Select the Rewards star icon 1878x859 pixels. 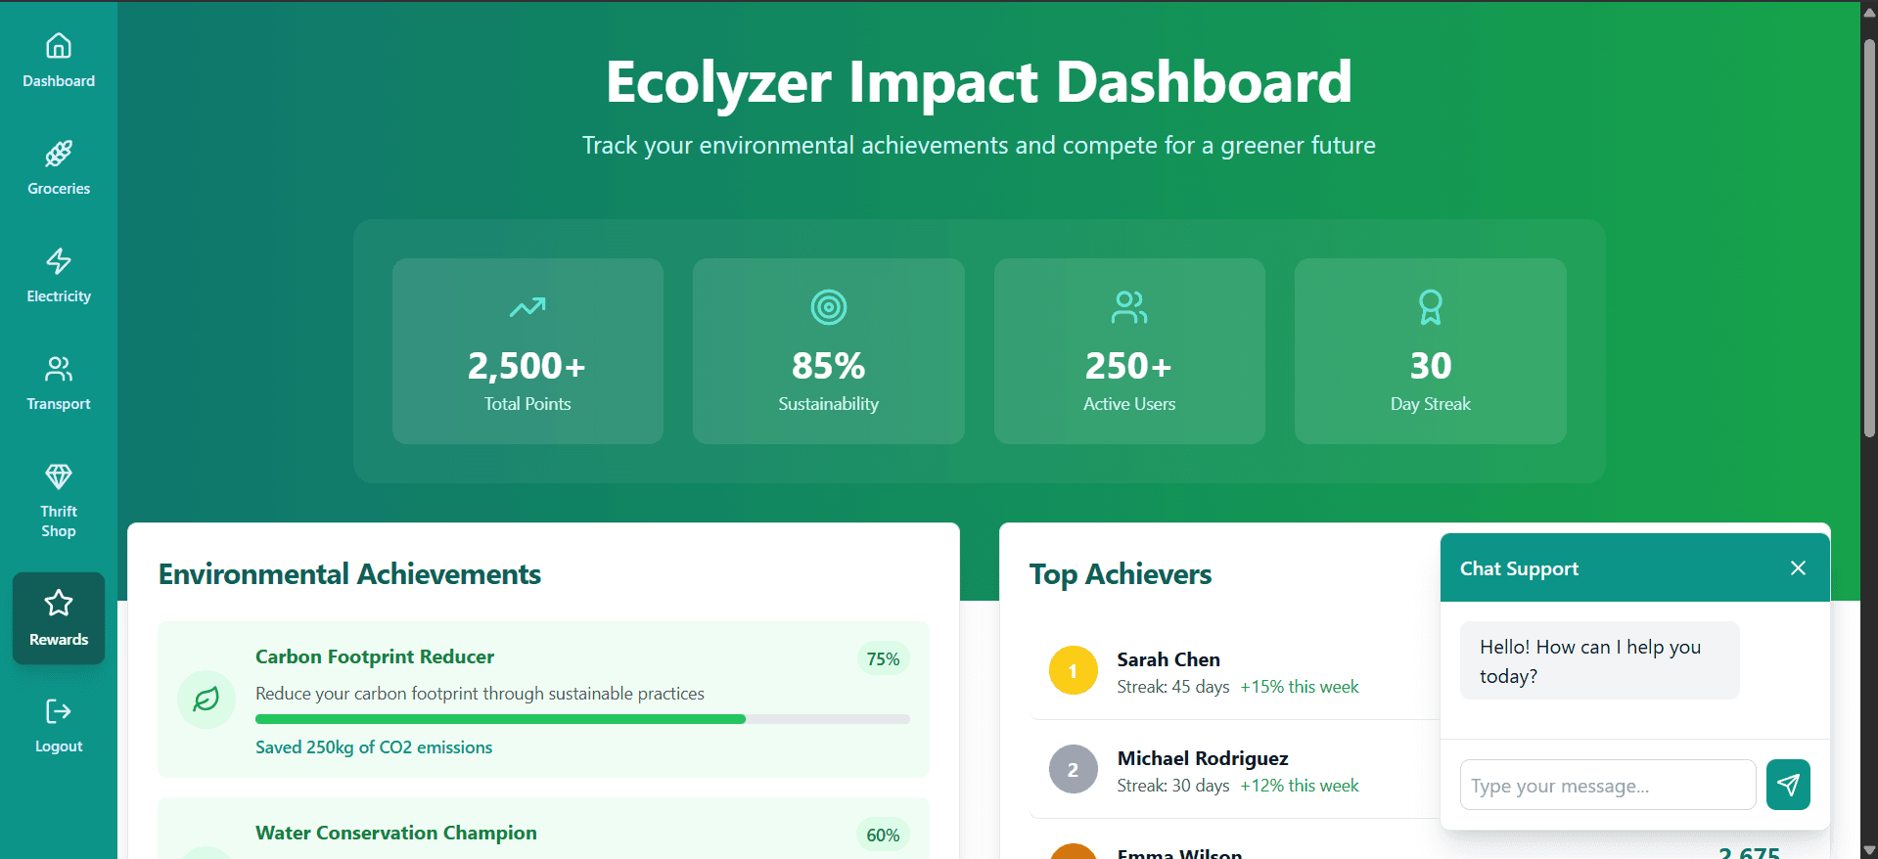click(x=59, y=604)
